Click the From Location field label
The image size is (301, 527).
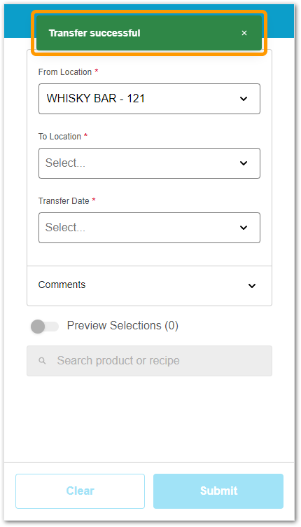tap(65, 72)
